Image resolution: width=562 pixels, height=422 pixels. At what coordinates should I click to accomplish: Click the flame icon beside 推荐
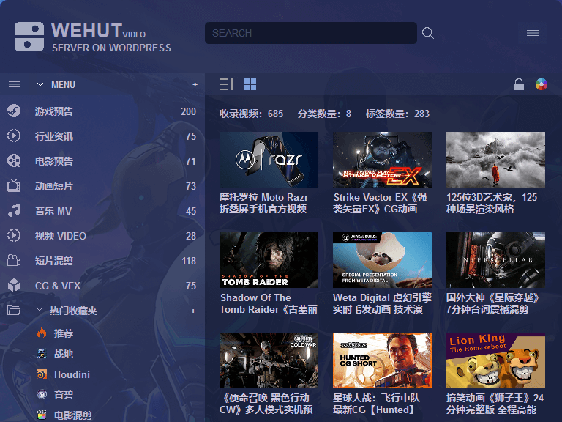[42, 333]
